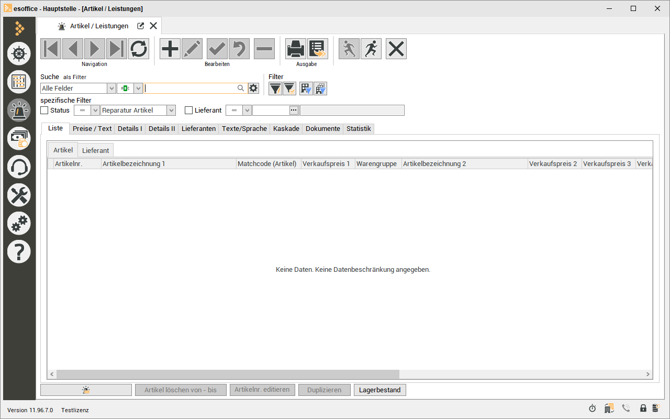Open calculator grid module in sidebar

click(x=19, y=82)
